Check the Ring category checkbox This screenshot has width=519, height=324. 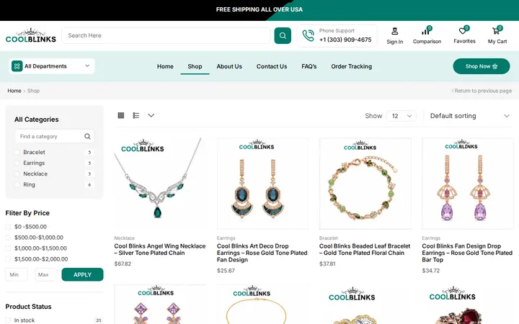pos(17,185)
